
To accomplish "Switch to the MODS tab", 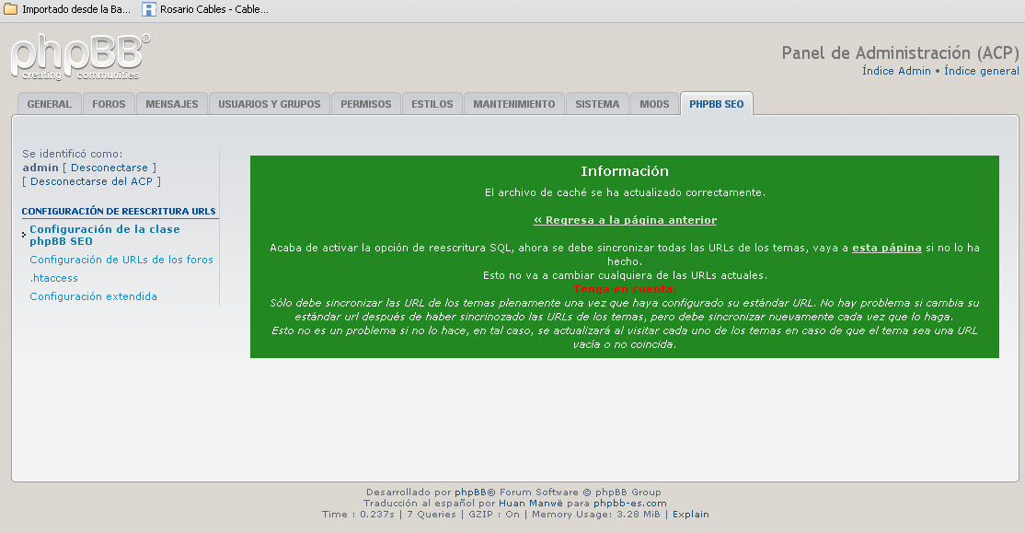I will [x=654, y=103].
